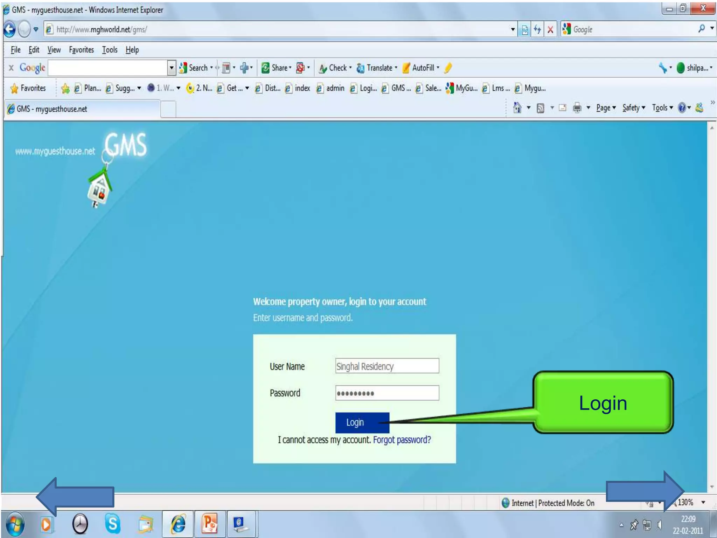Open the Tools menu in menu bar
Image resolution: width=717 pixels, height=538 pixels.
pyautogui.click(x=110, y=50)
